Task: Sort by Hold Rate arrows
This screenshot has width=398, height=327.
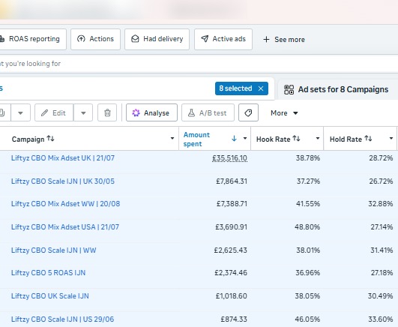Action: 368,139
